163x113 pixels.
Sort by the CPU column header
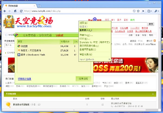[x=76, y=42]
